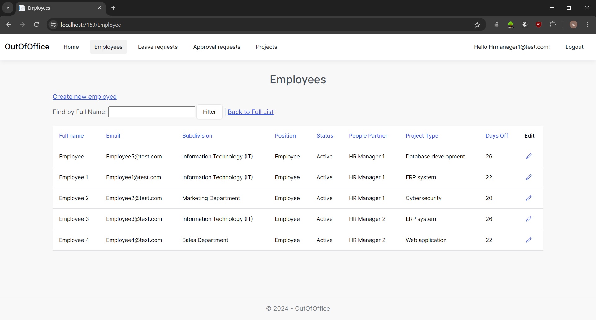
Task: Open Chrome's three-dot menu
Action: click(587, 25)
